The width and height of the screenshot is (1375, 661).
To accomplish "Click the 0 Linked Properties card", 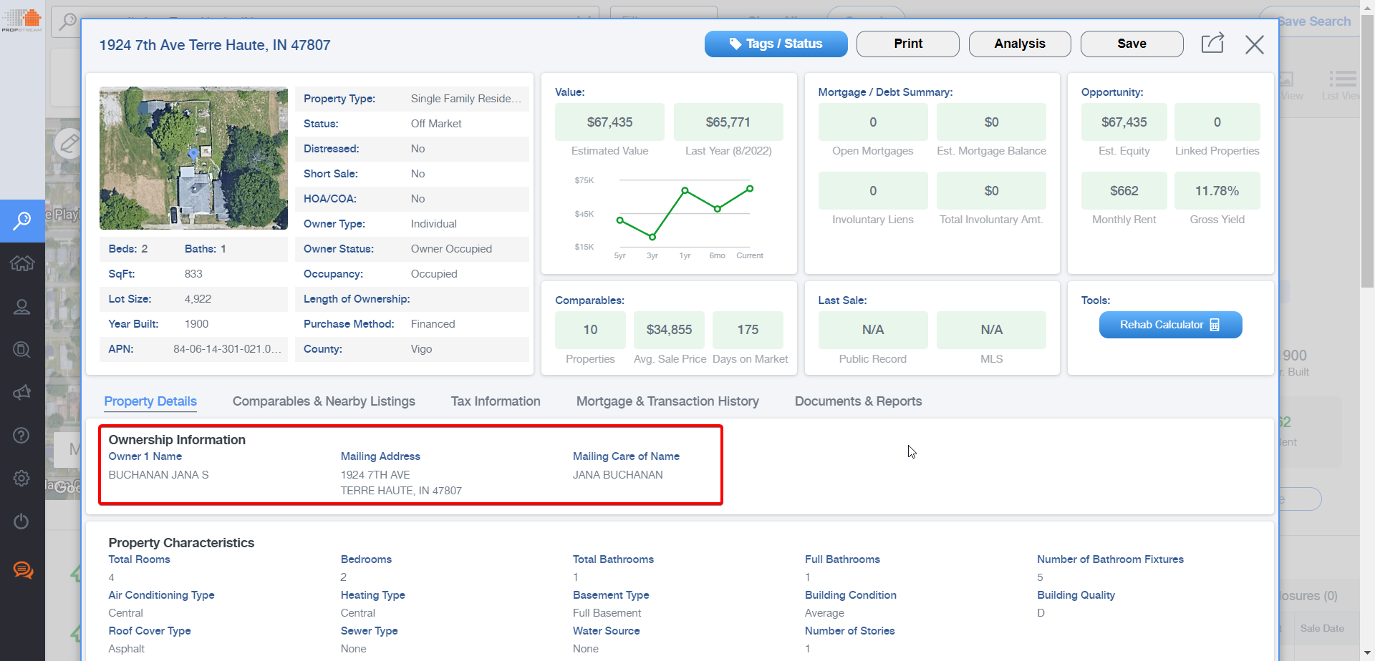I will (x=1217, y=122).
